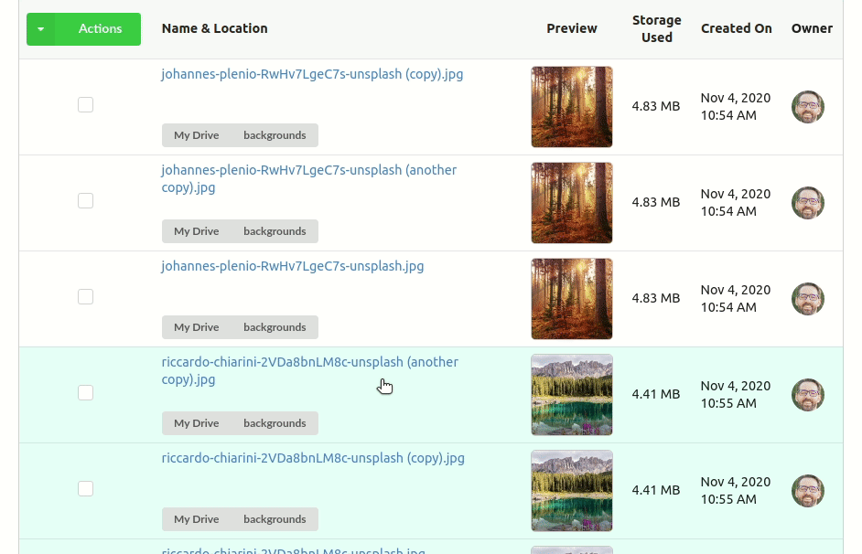Viewport: 862px width, 554px height.
Task: Click backgrounds tag in riccardo-chiarini (copy) row
Action: coord(275,519)
